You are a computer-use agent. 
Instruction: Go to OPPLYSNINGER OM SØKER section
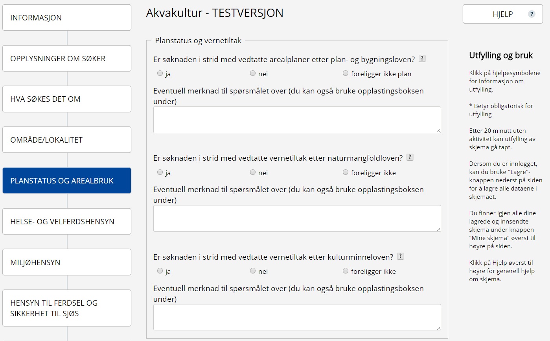(x=67, y=59)
